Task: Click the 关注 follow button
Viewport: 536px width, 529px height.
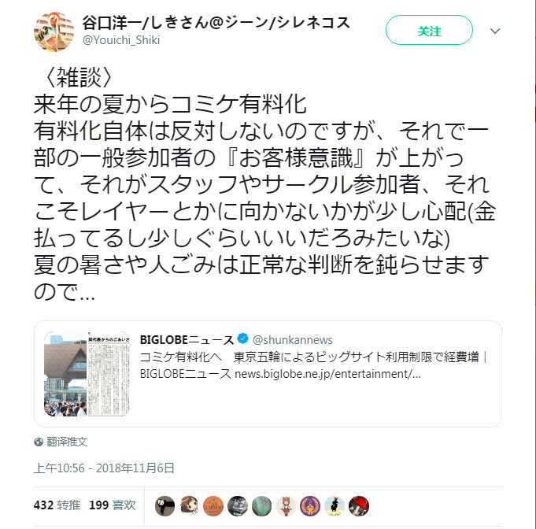Action: 429,30
